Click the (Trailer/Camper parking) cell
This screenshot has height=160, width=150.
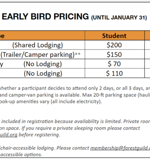tap(38, 55)
